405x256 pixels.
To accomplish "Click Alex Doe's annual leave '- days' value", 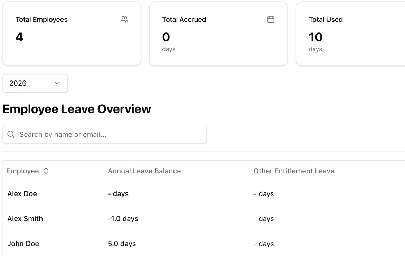I will point(118,194).
